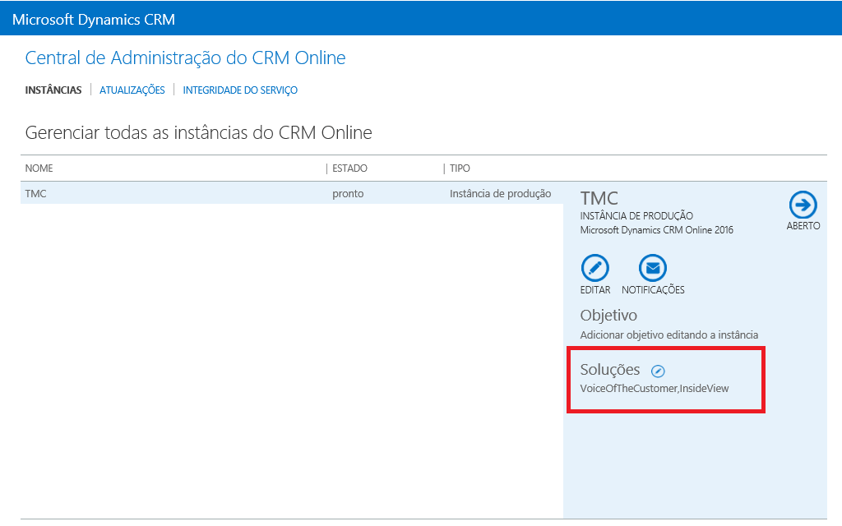Screen dimensions: 842x526
Task: Click 'Adicionar objetivo editando a instância' text
Action: point(669,335)
